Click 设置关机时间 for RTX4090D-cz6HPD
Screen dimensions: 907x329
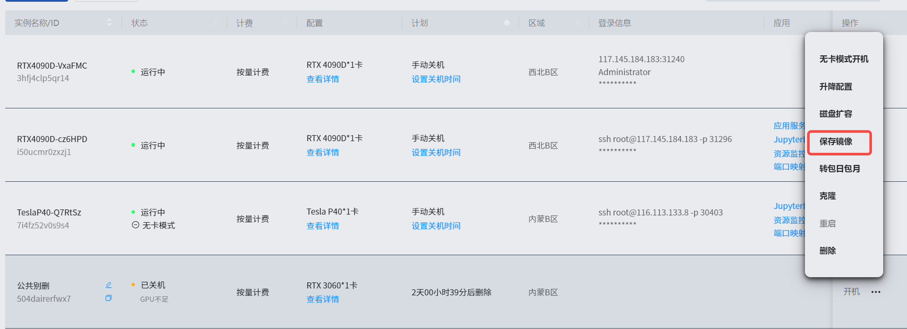point(436,152)
